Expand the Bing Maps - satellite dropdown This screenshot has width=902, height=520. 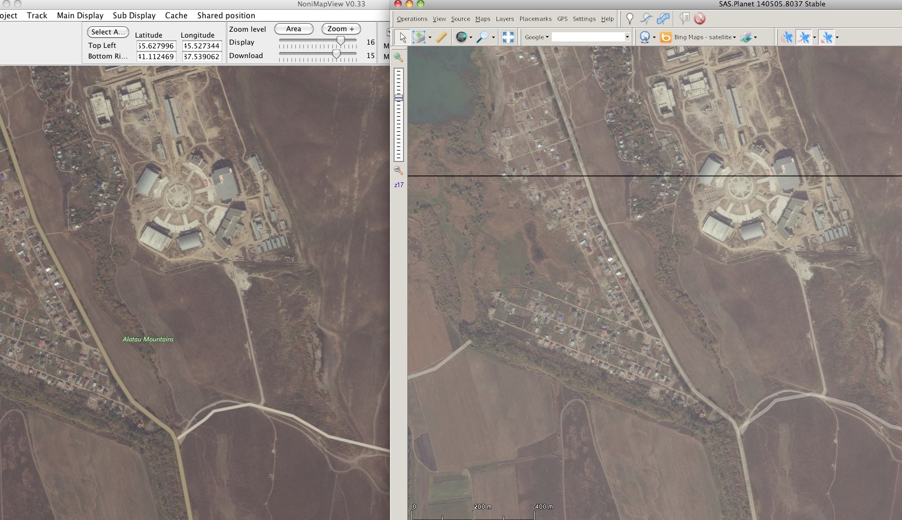click(x=705, y=37)
